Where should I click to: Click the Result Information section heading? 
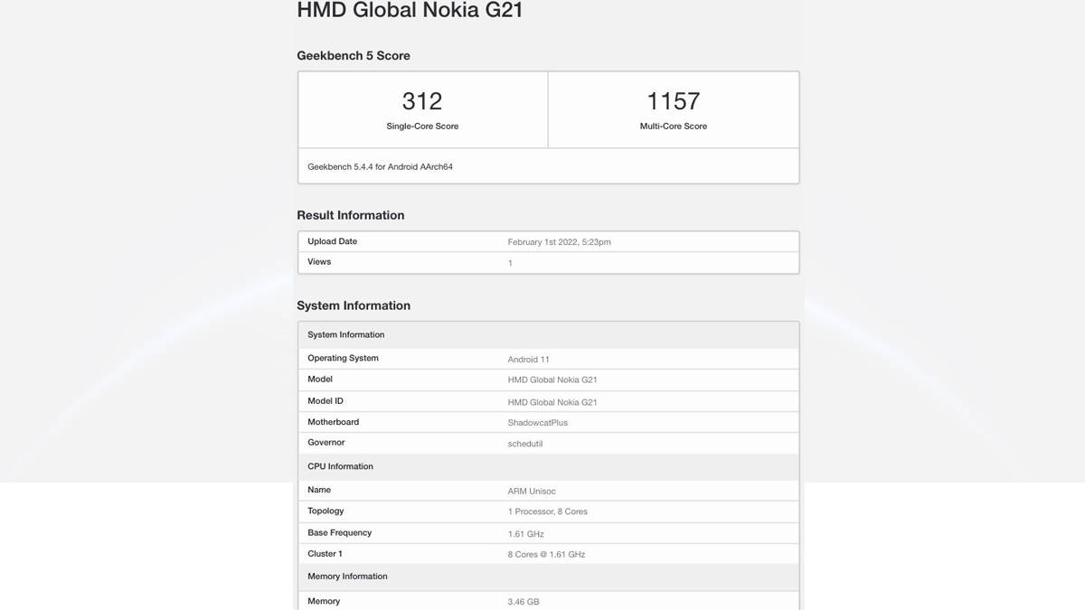[x=350, y=215]
